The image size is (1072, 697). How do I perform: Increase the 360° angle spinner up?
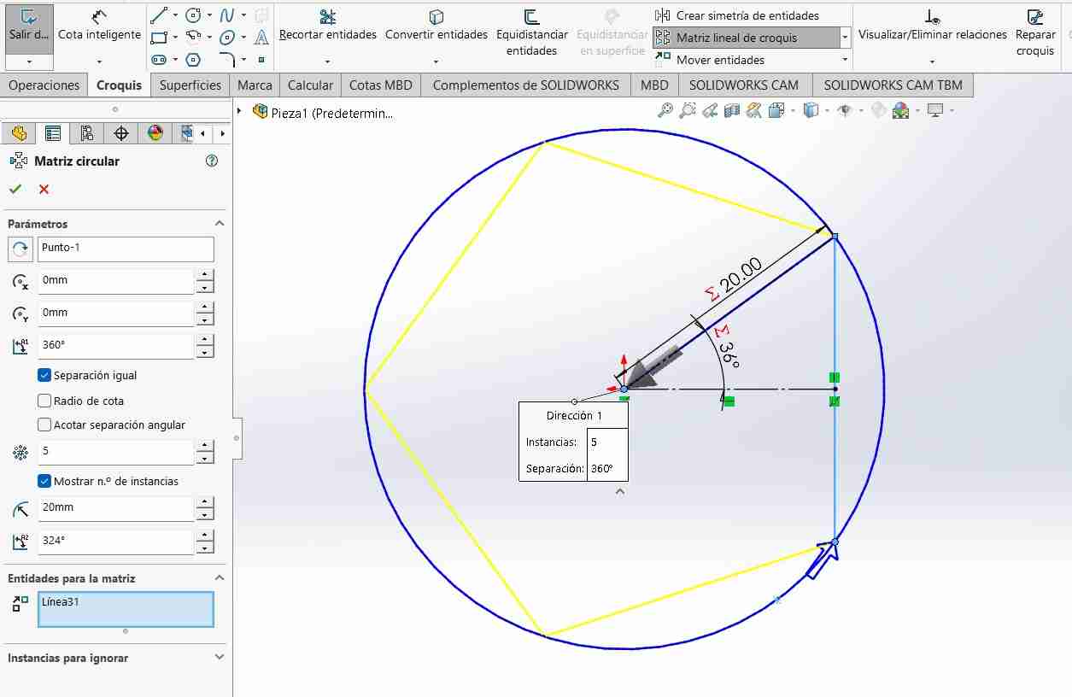(x=205, y=340)
